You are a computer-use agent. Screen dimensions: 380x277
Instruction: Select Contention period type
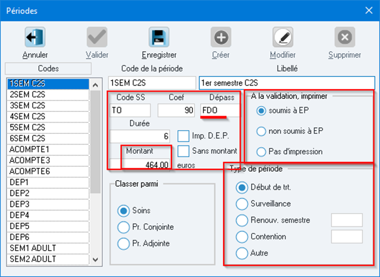click(241, 237)
